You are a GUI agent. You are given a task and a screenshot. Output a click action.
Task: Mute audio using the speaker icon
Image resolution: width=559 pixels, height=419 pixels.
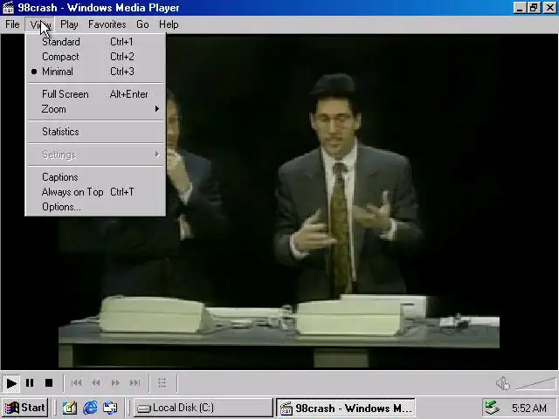503,383
